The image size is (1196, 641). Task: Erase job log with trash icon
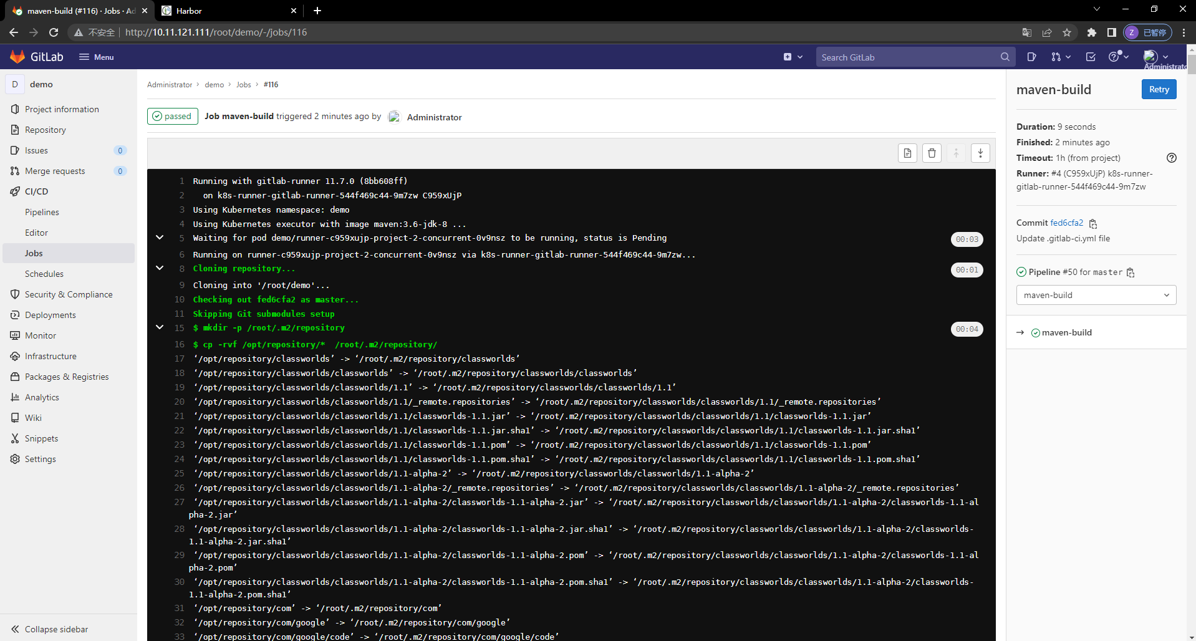(x=932, y=153)
